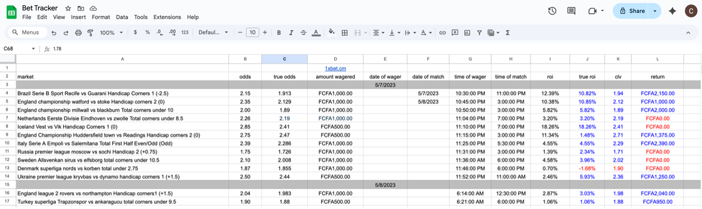Open the Edit menu

coord(42,17)
